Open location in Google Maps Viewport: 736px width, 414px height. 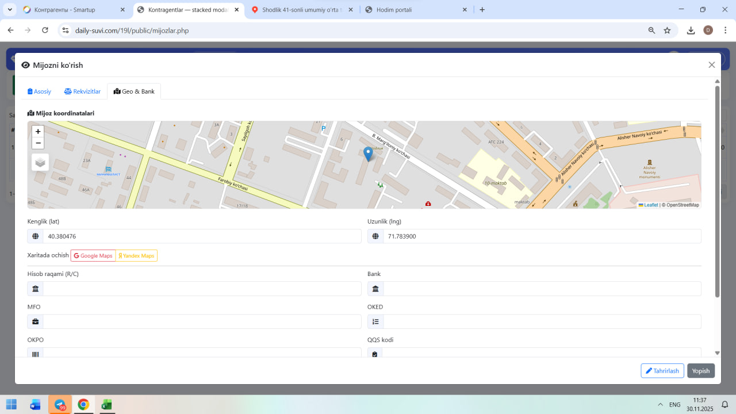tap(93, 255)
